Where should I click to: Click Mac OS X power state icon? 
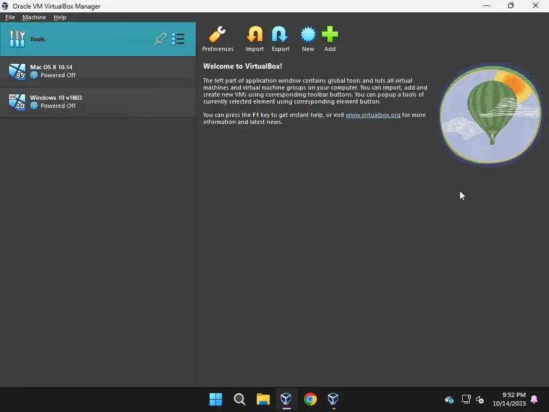pyautogui.click(x=34, y=75)
